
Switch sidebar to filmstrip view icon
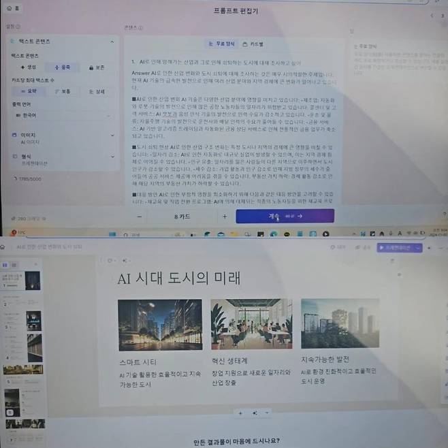coord(5,265)
